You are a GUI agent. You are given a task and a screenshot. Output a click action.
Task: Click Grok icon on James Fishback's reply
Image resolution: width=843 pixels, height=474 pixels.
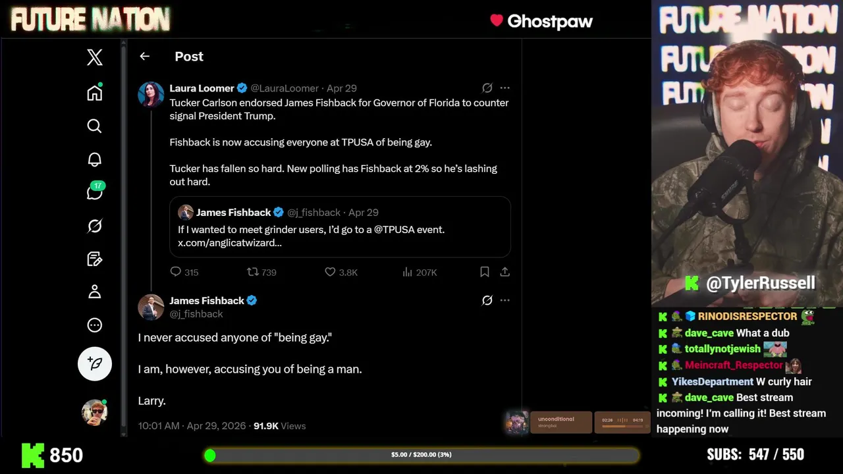click(487, 300)
